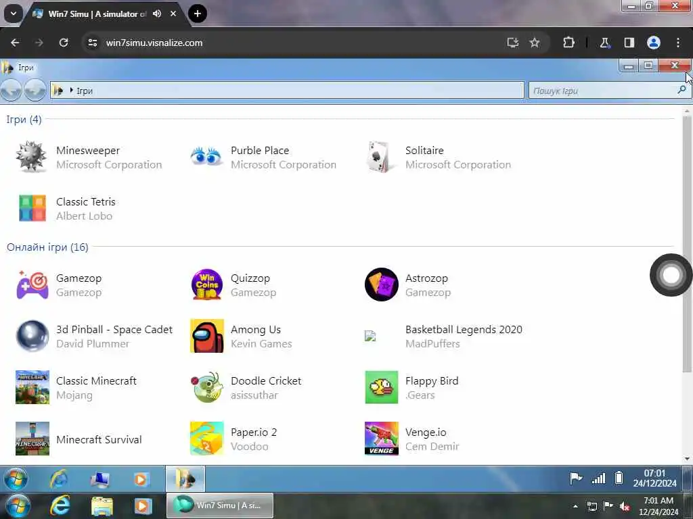Open host Internet Explorer taskbar icon
This screenshot has height=519, width=693.
tap(60, 505)
